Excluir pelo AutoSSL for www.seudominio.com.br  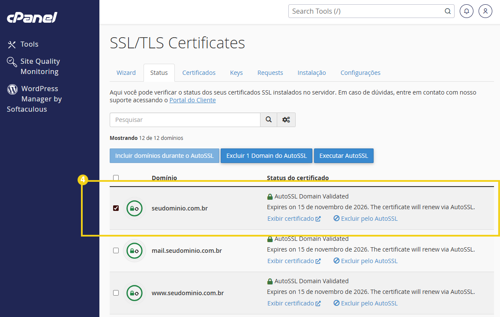coord(365,303)
